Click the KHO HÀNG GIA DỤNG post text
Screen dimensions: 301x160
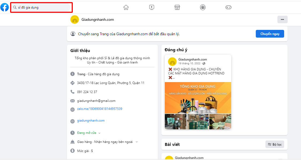pyautogui.click(x=196, y=73)
